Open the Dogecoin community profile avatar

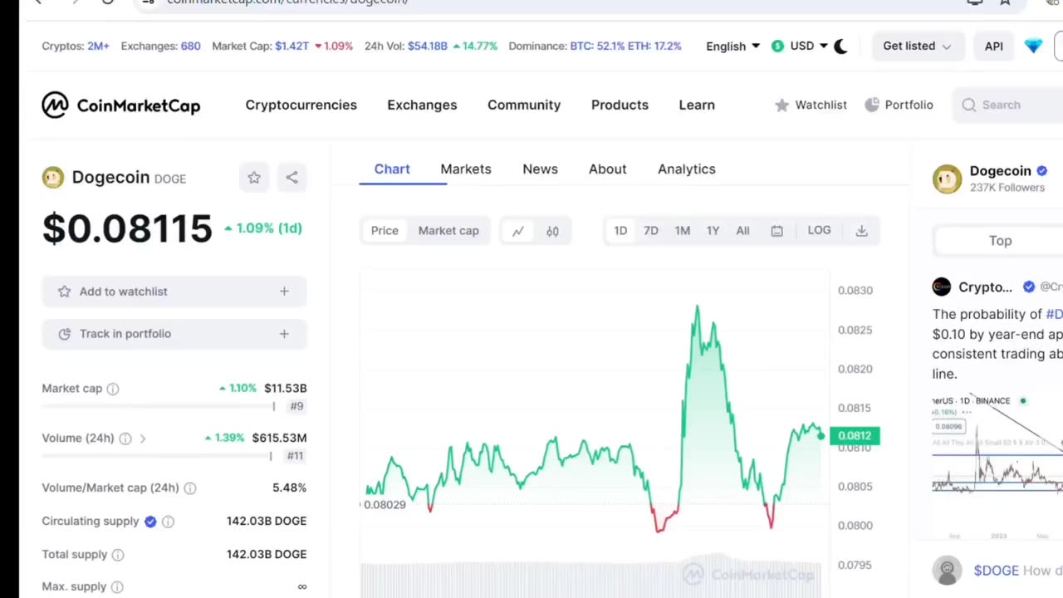pyautogui.click(x=947, y=179)
